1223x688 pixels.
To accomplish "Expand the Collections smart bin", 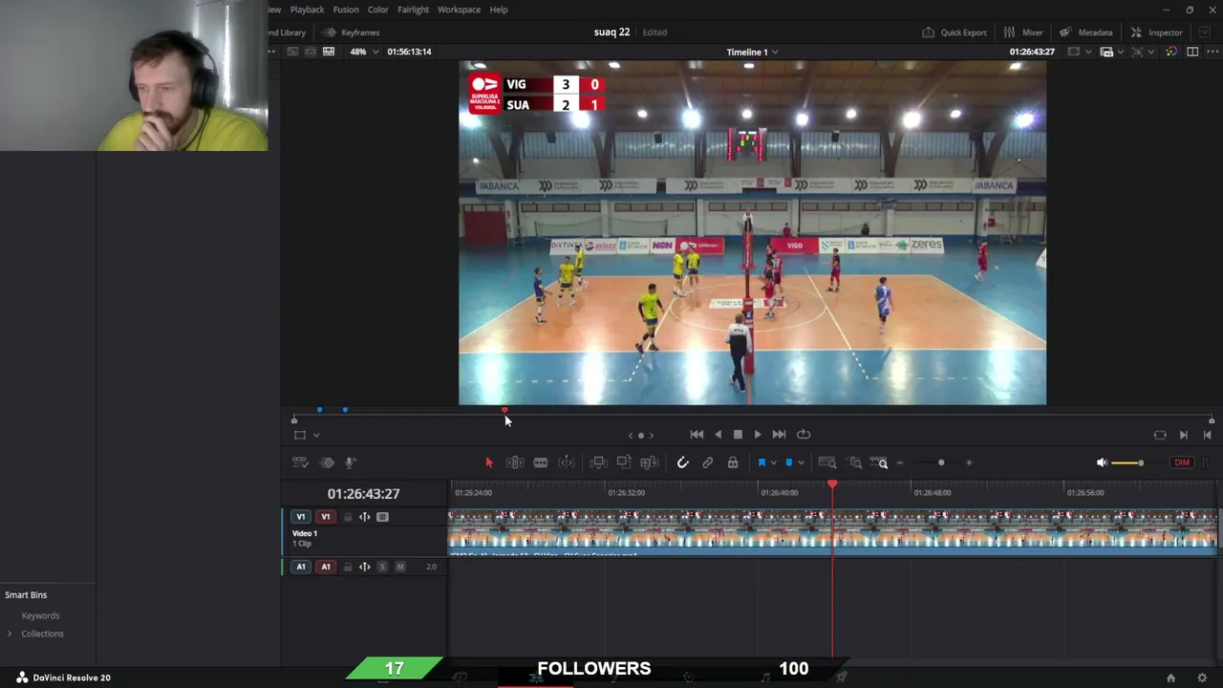I will click(x=10, y=634).
